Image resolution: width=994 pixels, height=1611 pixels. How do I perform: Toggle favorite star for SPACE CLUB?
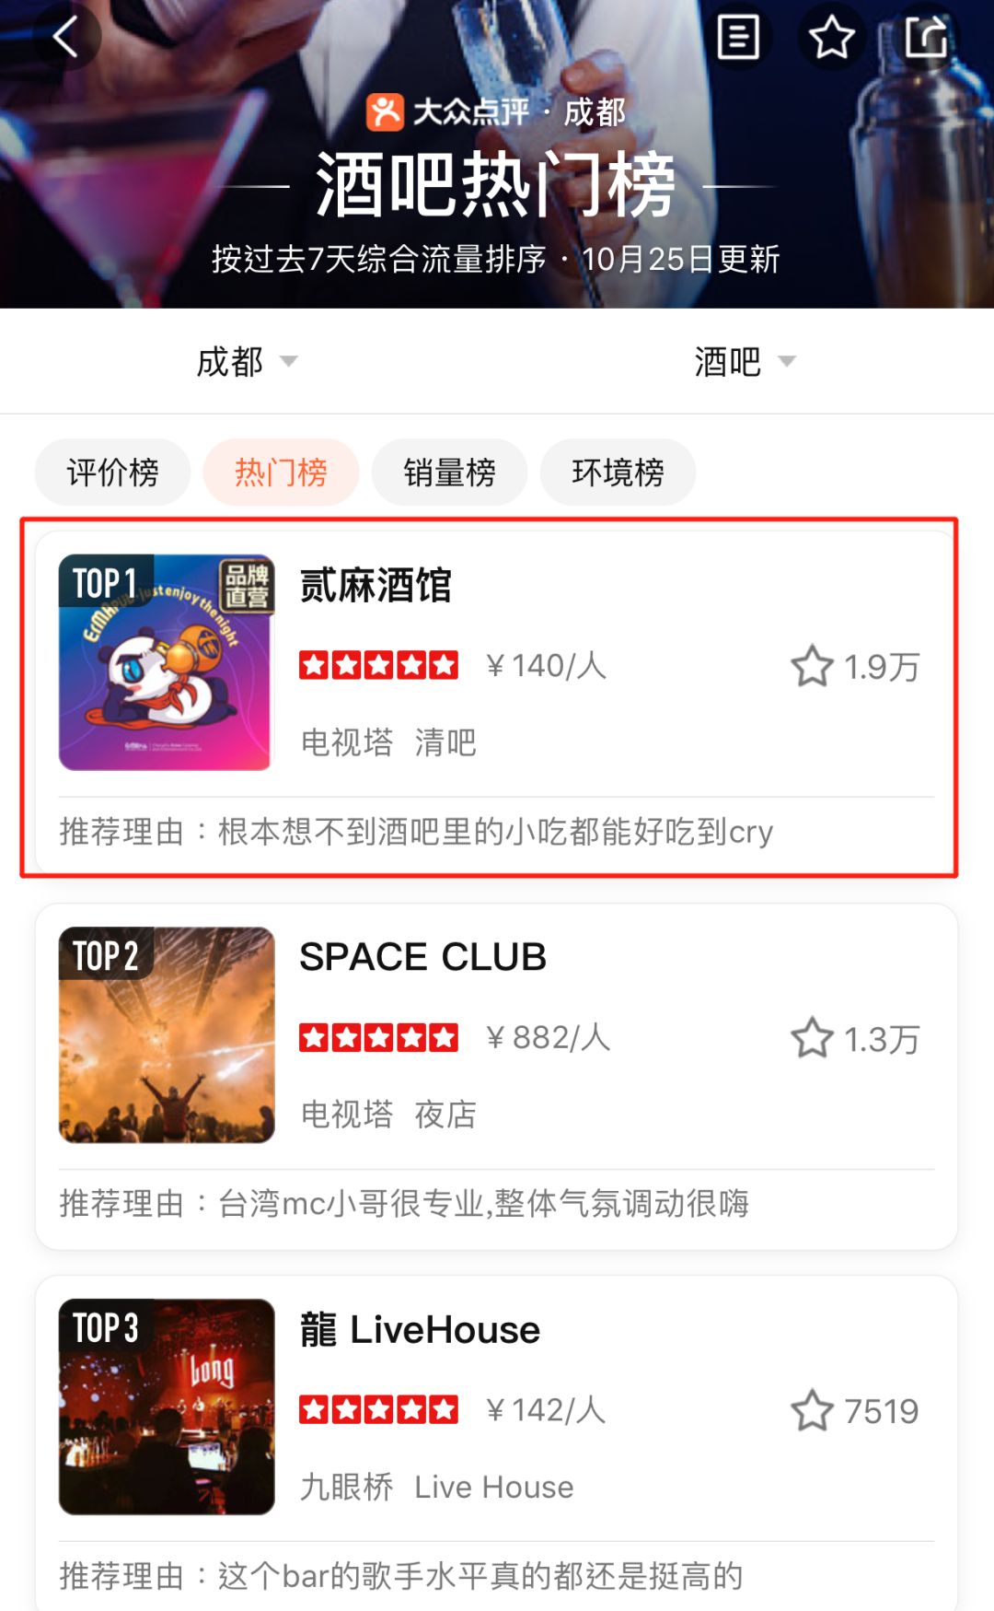click(x=812, y=1038)
